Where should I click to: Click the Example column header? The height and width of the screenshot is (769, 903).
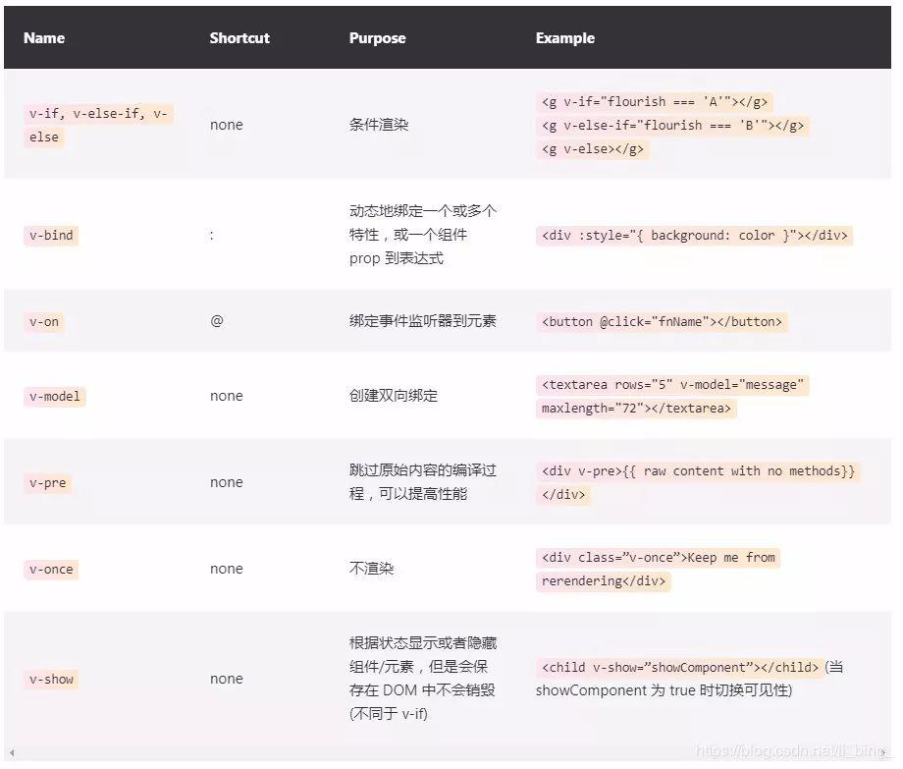(564, 38)
